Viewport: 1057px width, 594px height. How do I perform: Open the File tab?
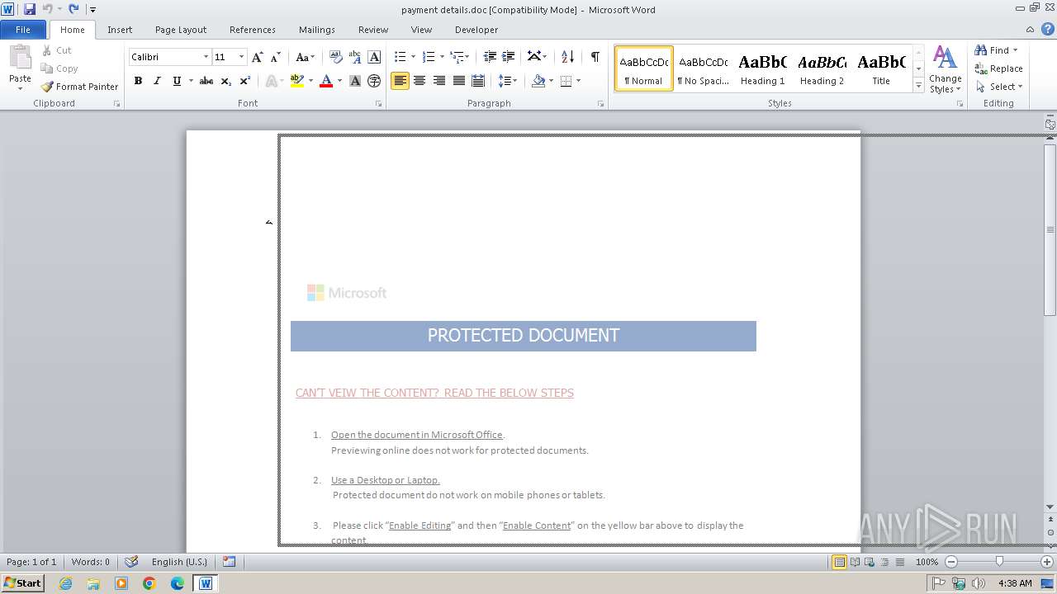[x=23, y=30]
